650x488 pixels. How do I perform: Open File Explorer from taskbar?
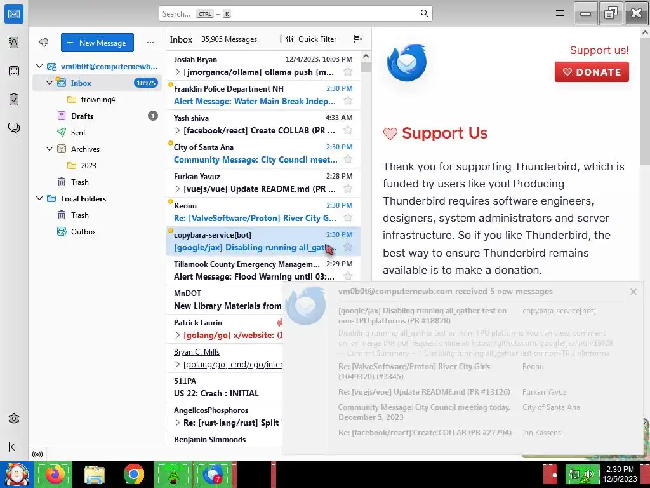(94, 474)
